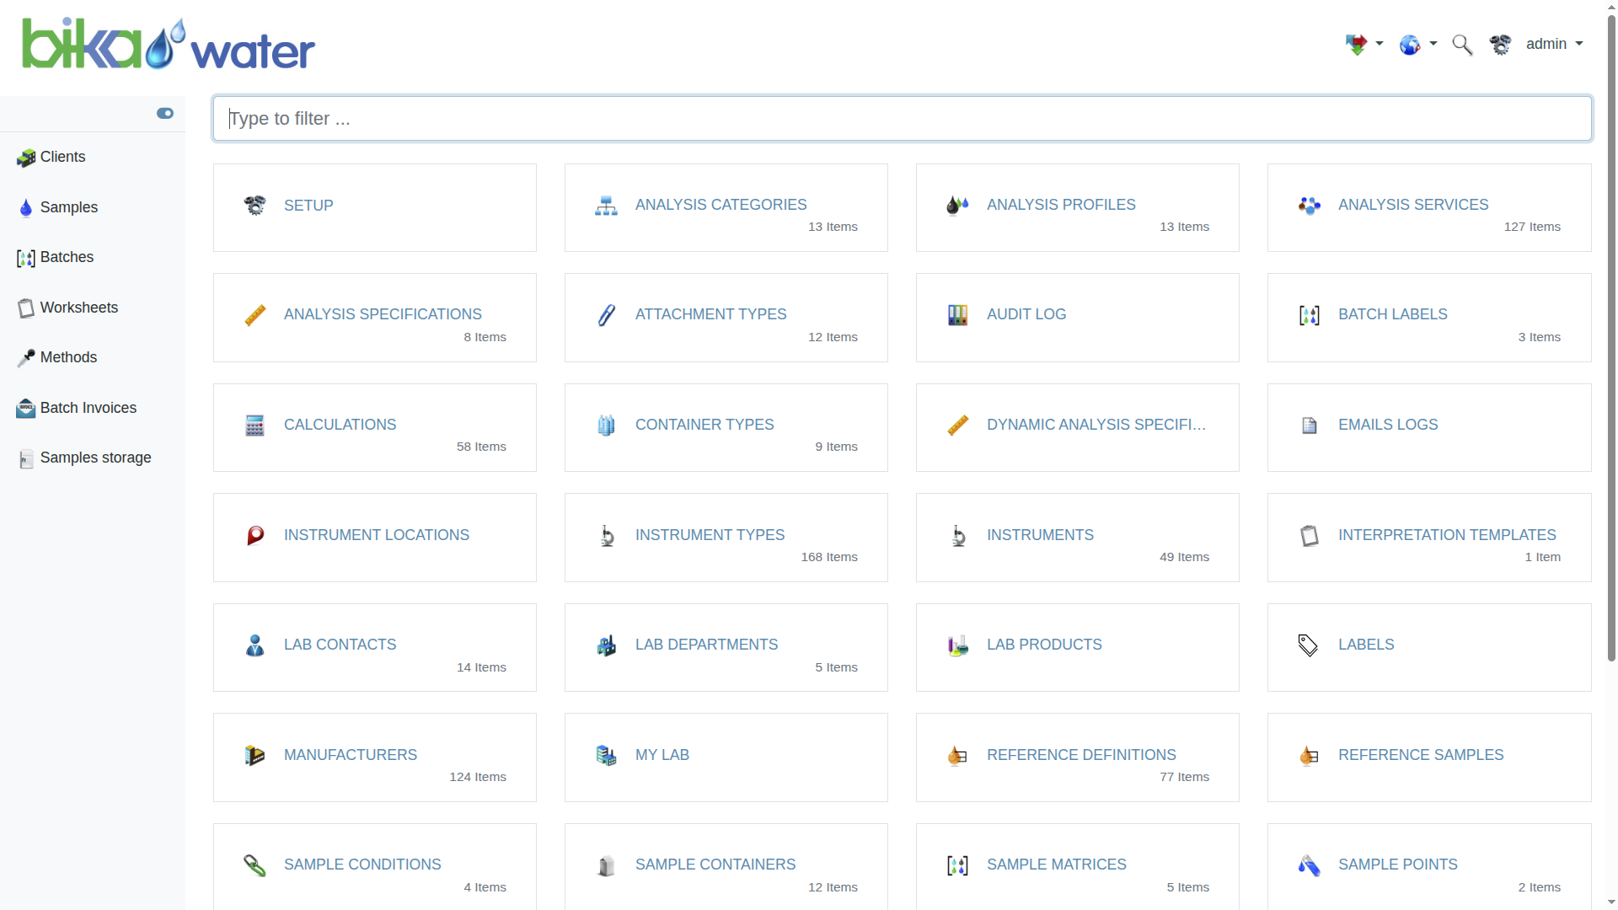This screenshot has width=1618, height=910.
Task: Click the Audit Log binders icon
Action: (957, 315)
